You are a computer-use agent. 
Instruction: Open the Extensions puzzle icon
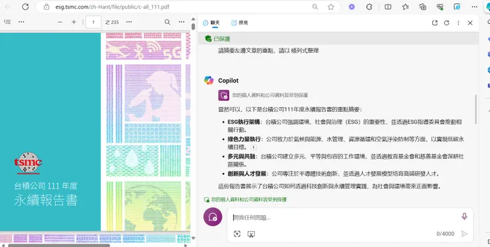[x=369, y=7]
